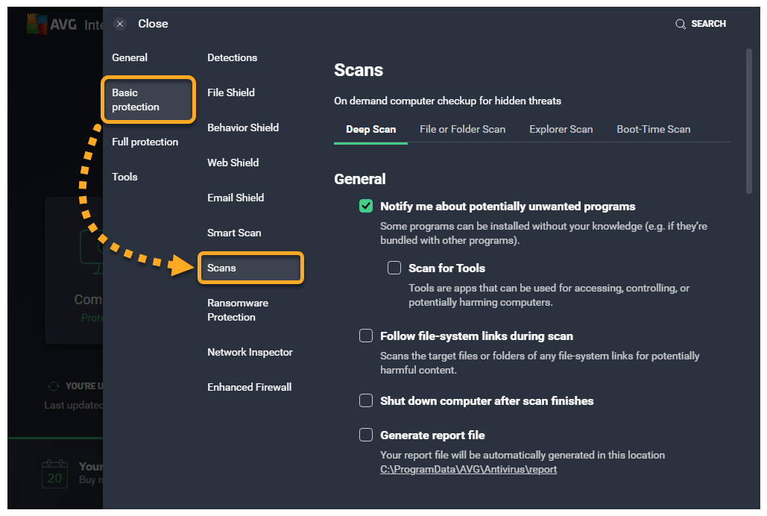Click the calendar icon at bottom left
The width and height of the screenshot is (767, 516).
tap(54, 473)
